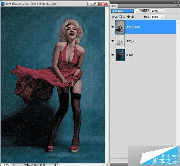Open the status bar info arrow menu

click(56, 165)
